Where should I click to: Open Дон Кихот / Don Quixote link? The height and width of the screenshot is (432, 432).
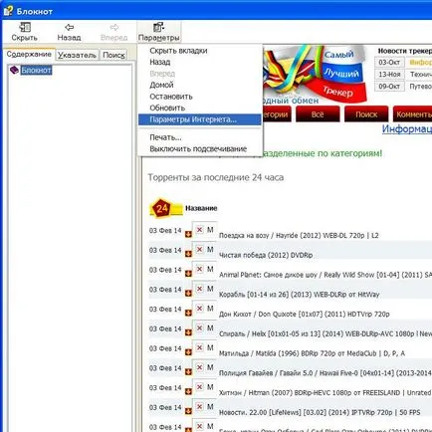(x=305, y=314)
